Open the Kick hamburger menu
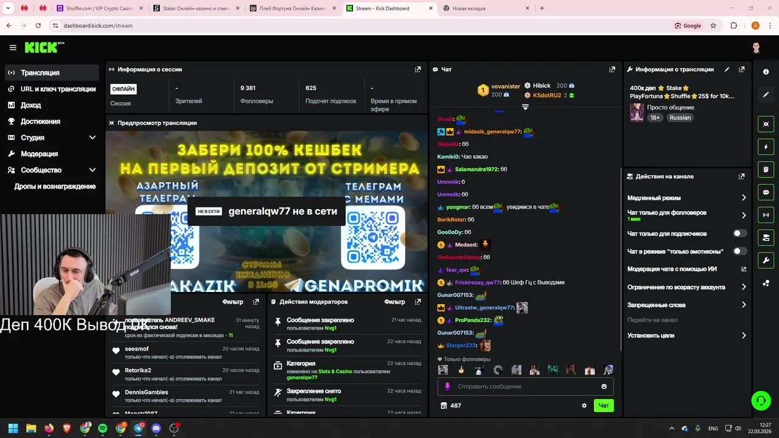Image resolution: width=779 pixels, height=438 pixels. click(x=13, y=47)
